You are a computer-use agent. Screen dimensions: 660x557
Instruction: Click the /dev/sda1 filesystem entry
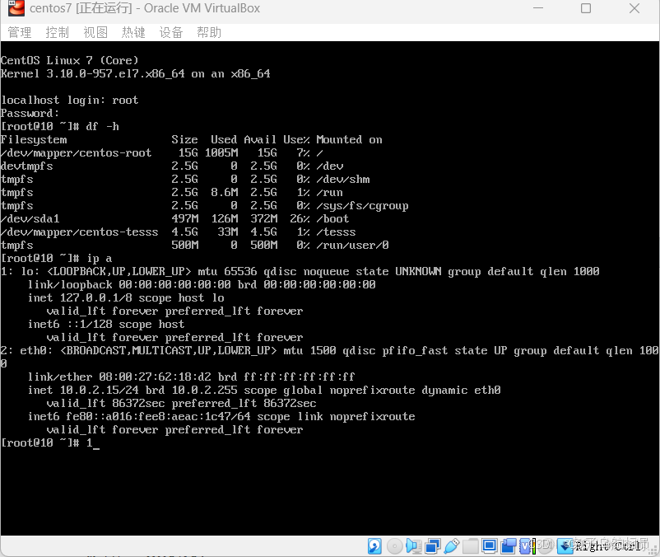pos(30,218)
